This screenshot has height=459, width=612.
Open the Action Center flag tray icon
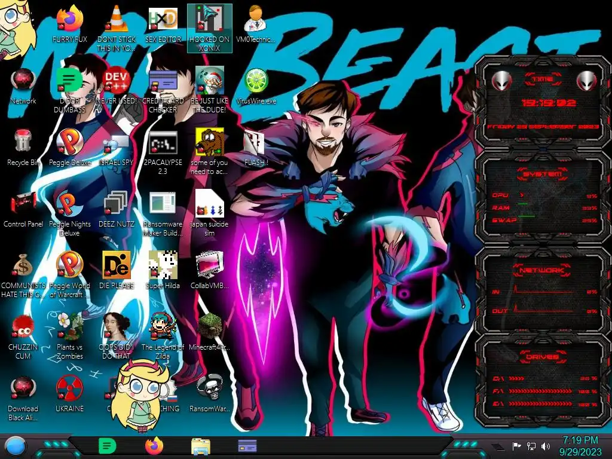517,446
